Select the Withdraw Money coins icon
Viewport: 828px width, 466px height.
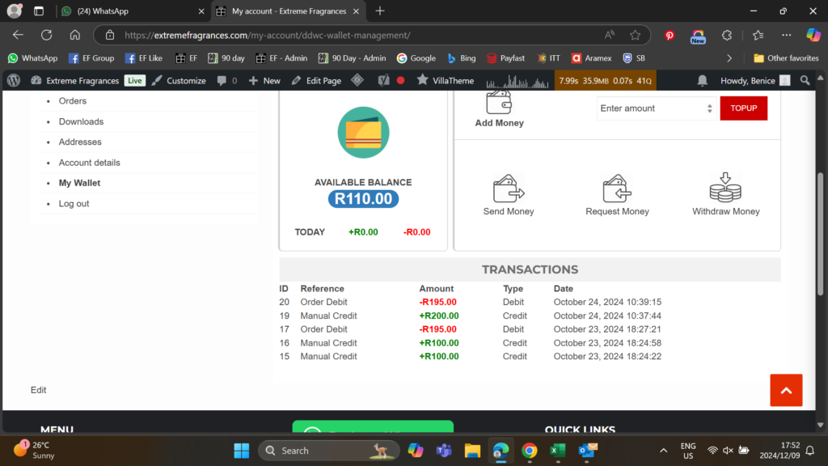coord(725,188)
